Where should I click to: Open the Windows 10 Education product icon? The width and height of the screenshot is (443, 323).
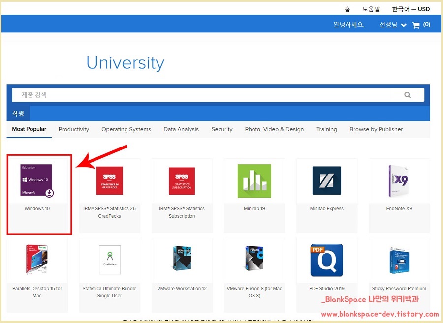37,180
